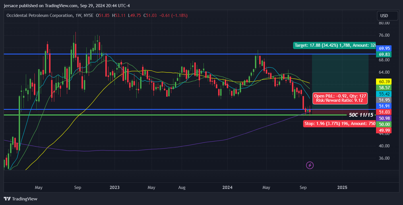Click the 36.00 price axis value

[384, 158]
